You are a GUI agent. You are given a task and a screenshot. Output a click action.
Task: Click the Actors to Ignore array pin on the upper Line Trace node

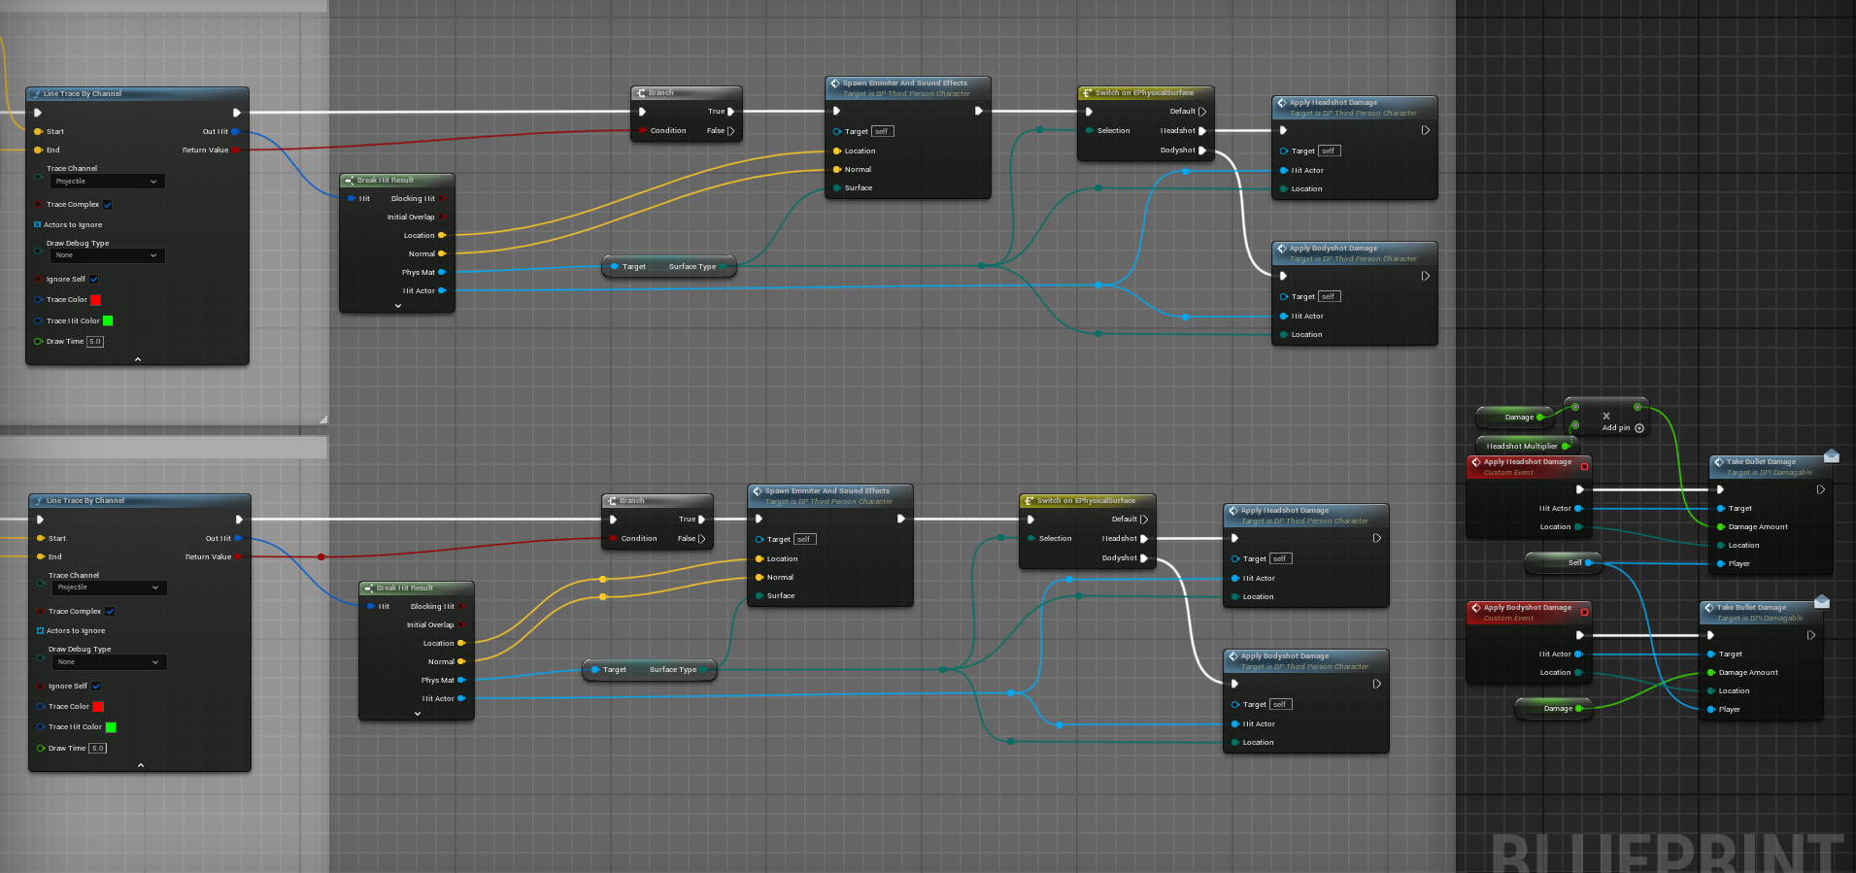38,224
